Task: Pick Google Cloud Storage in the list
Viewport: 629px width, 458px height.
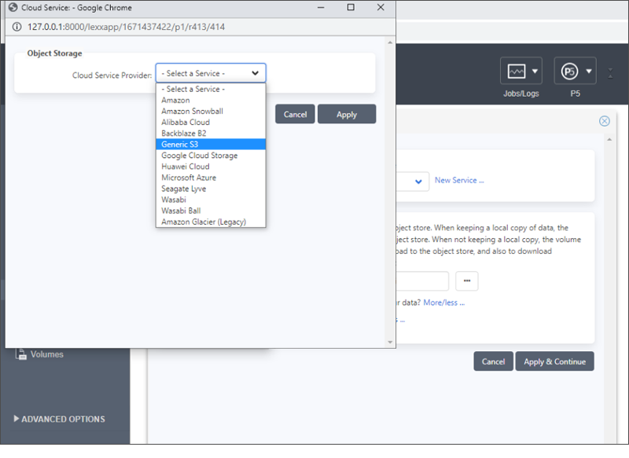Action: [x=211, y=156]
